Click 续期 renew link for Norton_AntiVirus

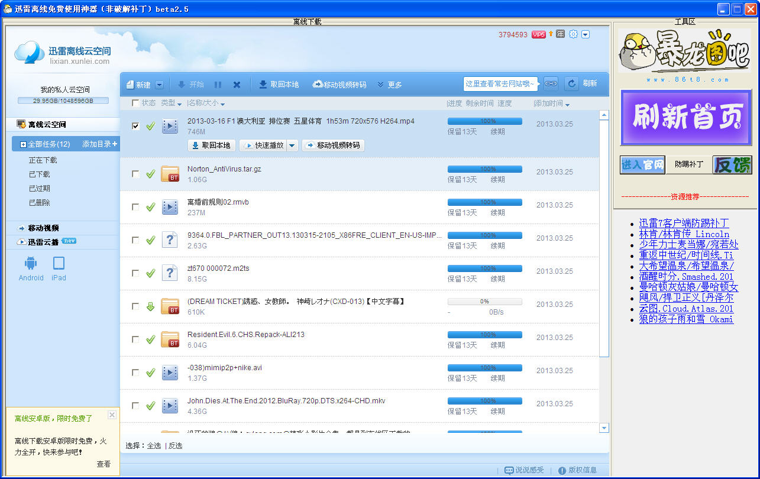[497, 179]
